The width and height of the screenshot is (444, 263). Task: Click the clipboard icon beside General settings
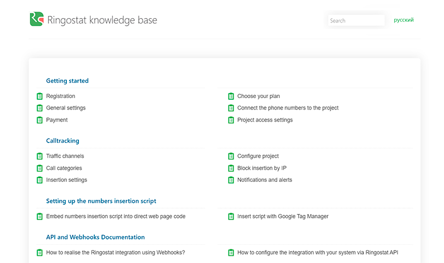click(x=39, y=108)
